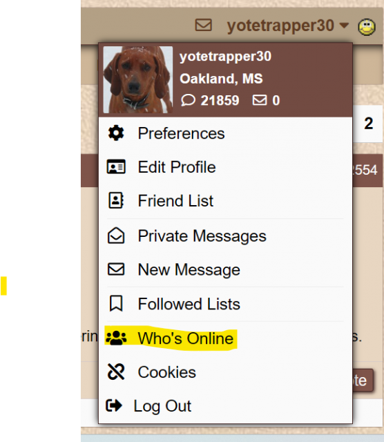Click the smiley face icon in header
The image size is (384, 442).
[367, 27]
